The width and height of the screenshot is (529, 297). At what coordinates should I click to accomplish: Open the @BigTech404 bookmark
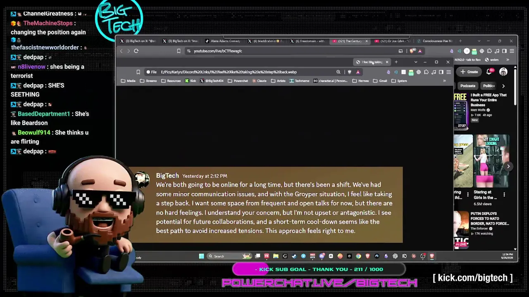(212, 81)
